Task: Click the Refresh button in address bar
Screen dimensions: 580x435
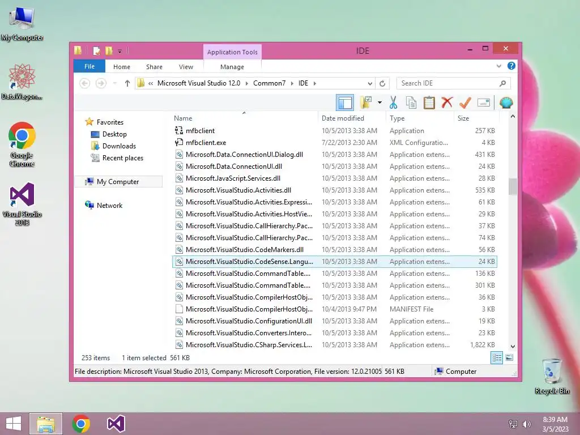Action: coord(382,83)
